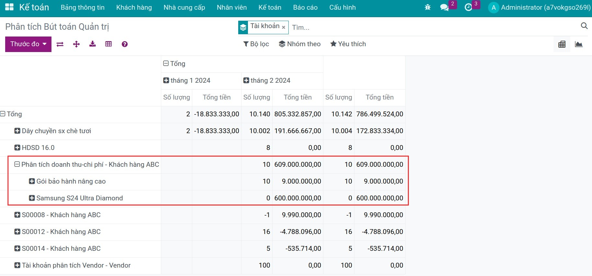Click the search magnifier icon

[584, 26]
